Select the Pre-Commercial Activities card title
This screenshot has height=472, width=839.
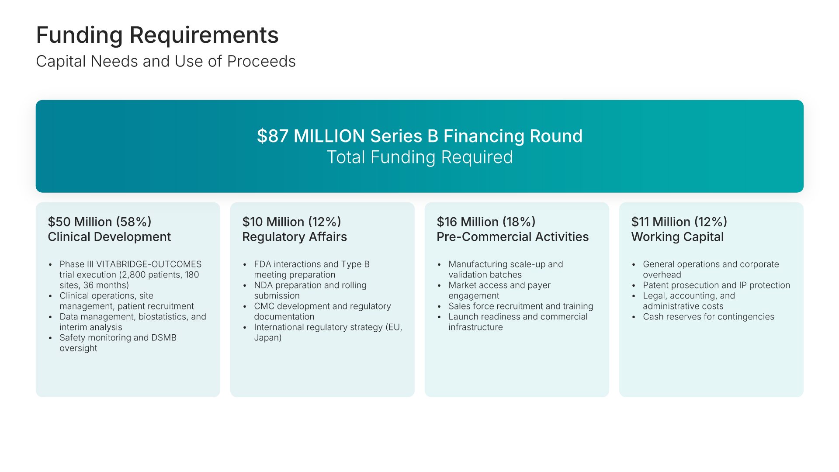(513, 237)
